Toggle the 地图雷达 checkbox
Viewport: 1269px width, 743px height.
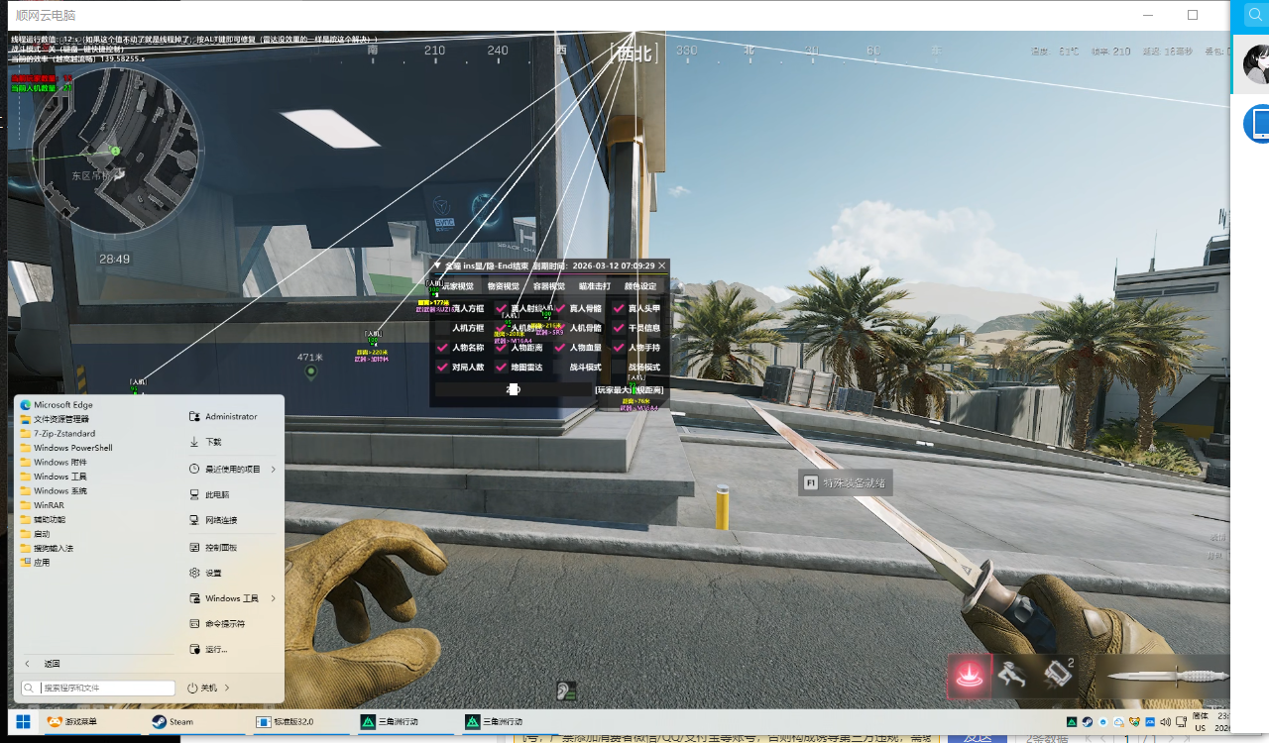point(501,368)
